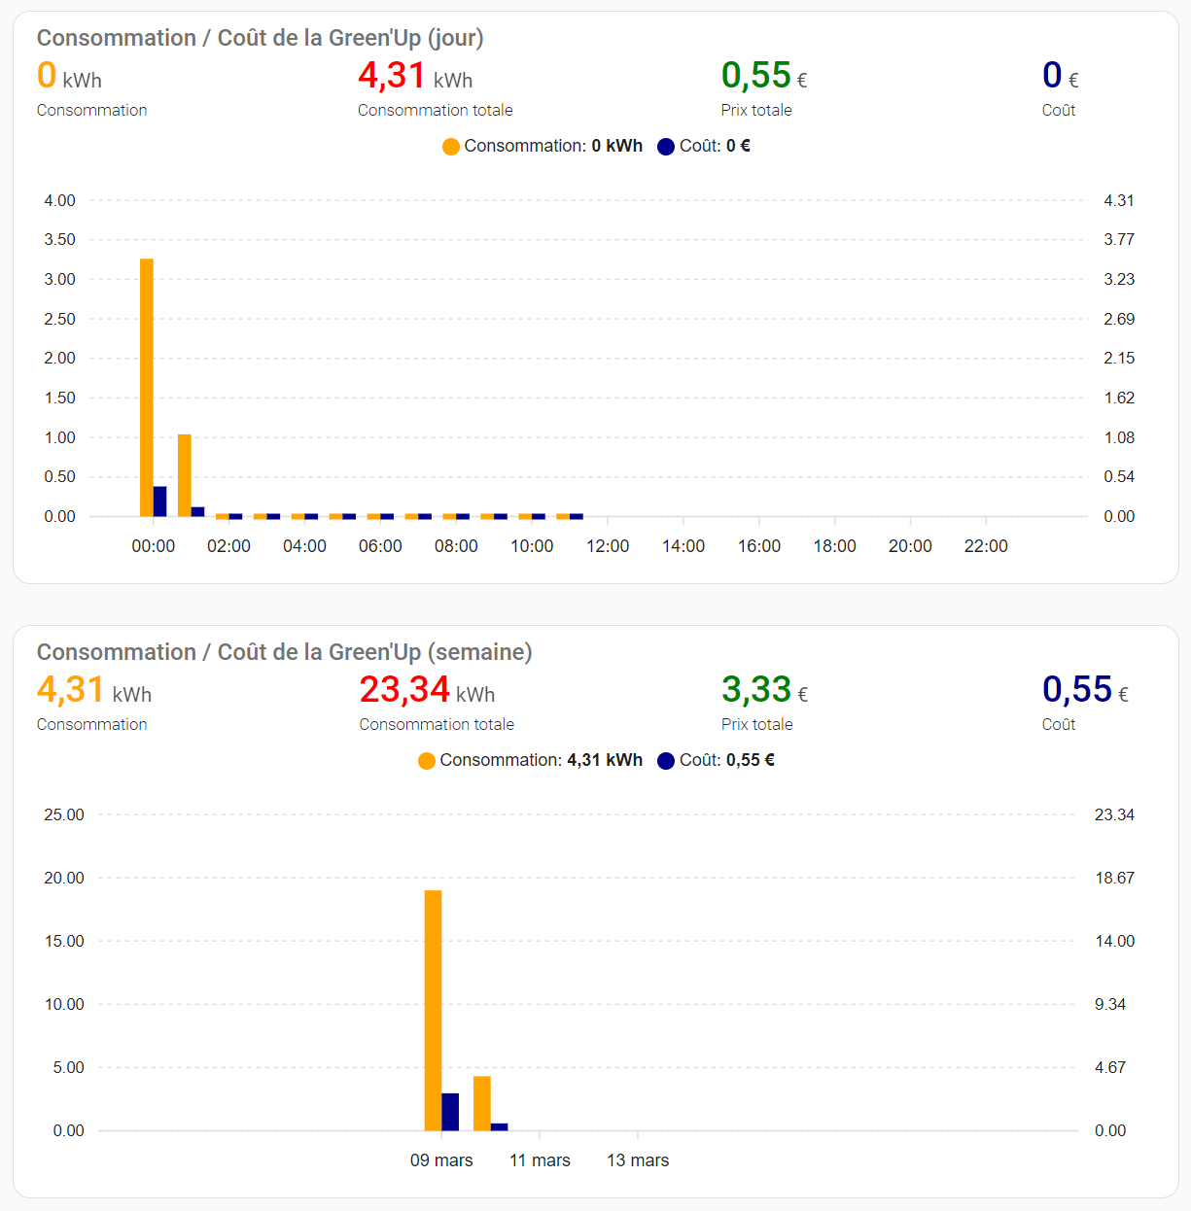This screenshot has width=1191, height=1211.
Task: Click 'Prix totale' label in the daily card
Action: [x=756, y=111]
